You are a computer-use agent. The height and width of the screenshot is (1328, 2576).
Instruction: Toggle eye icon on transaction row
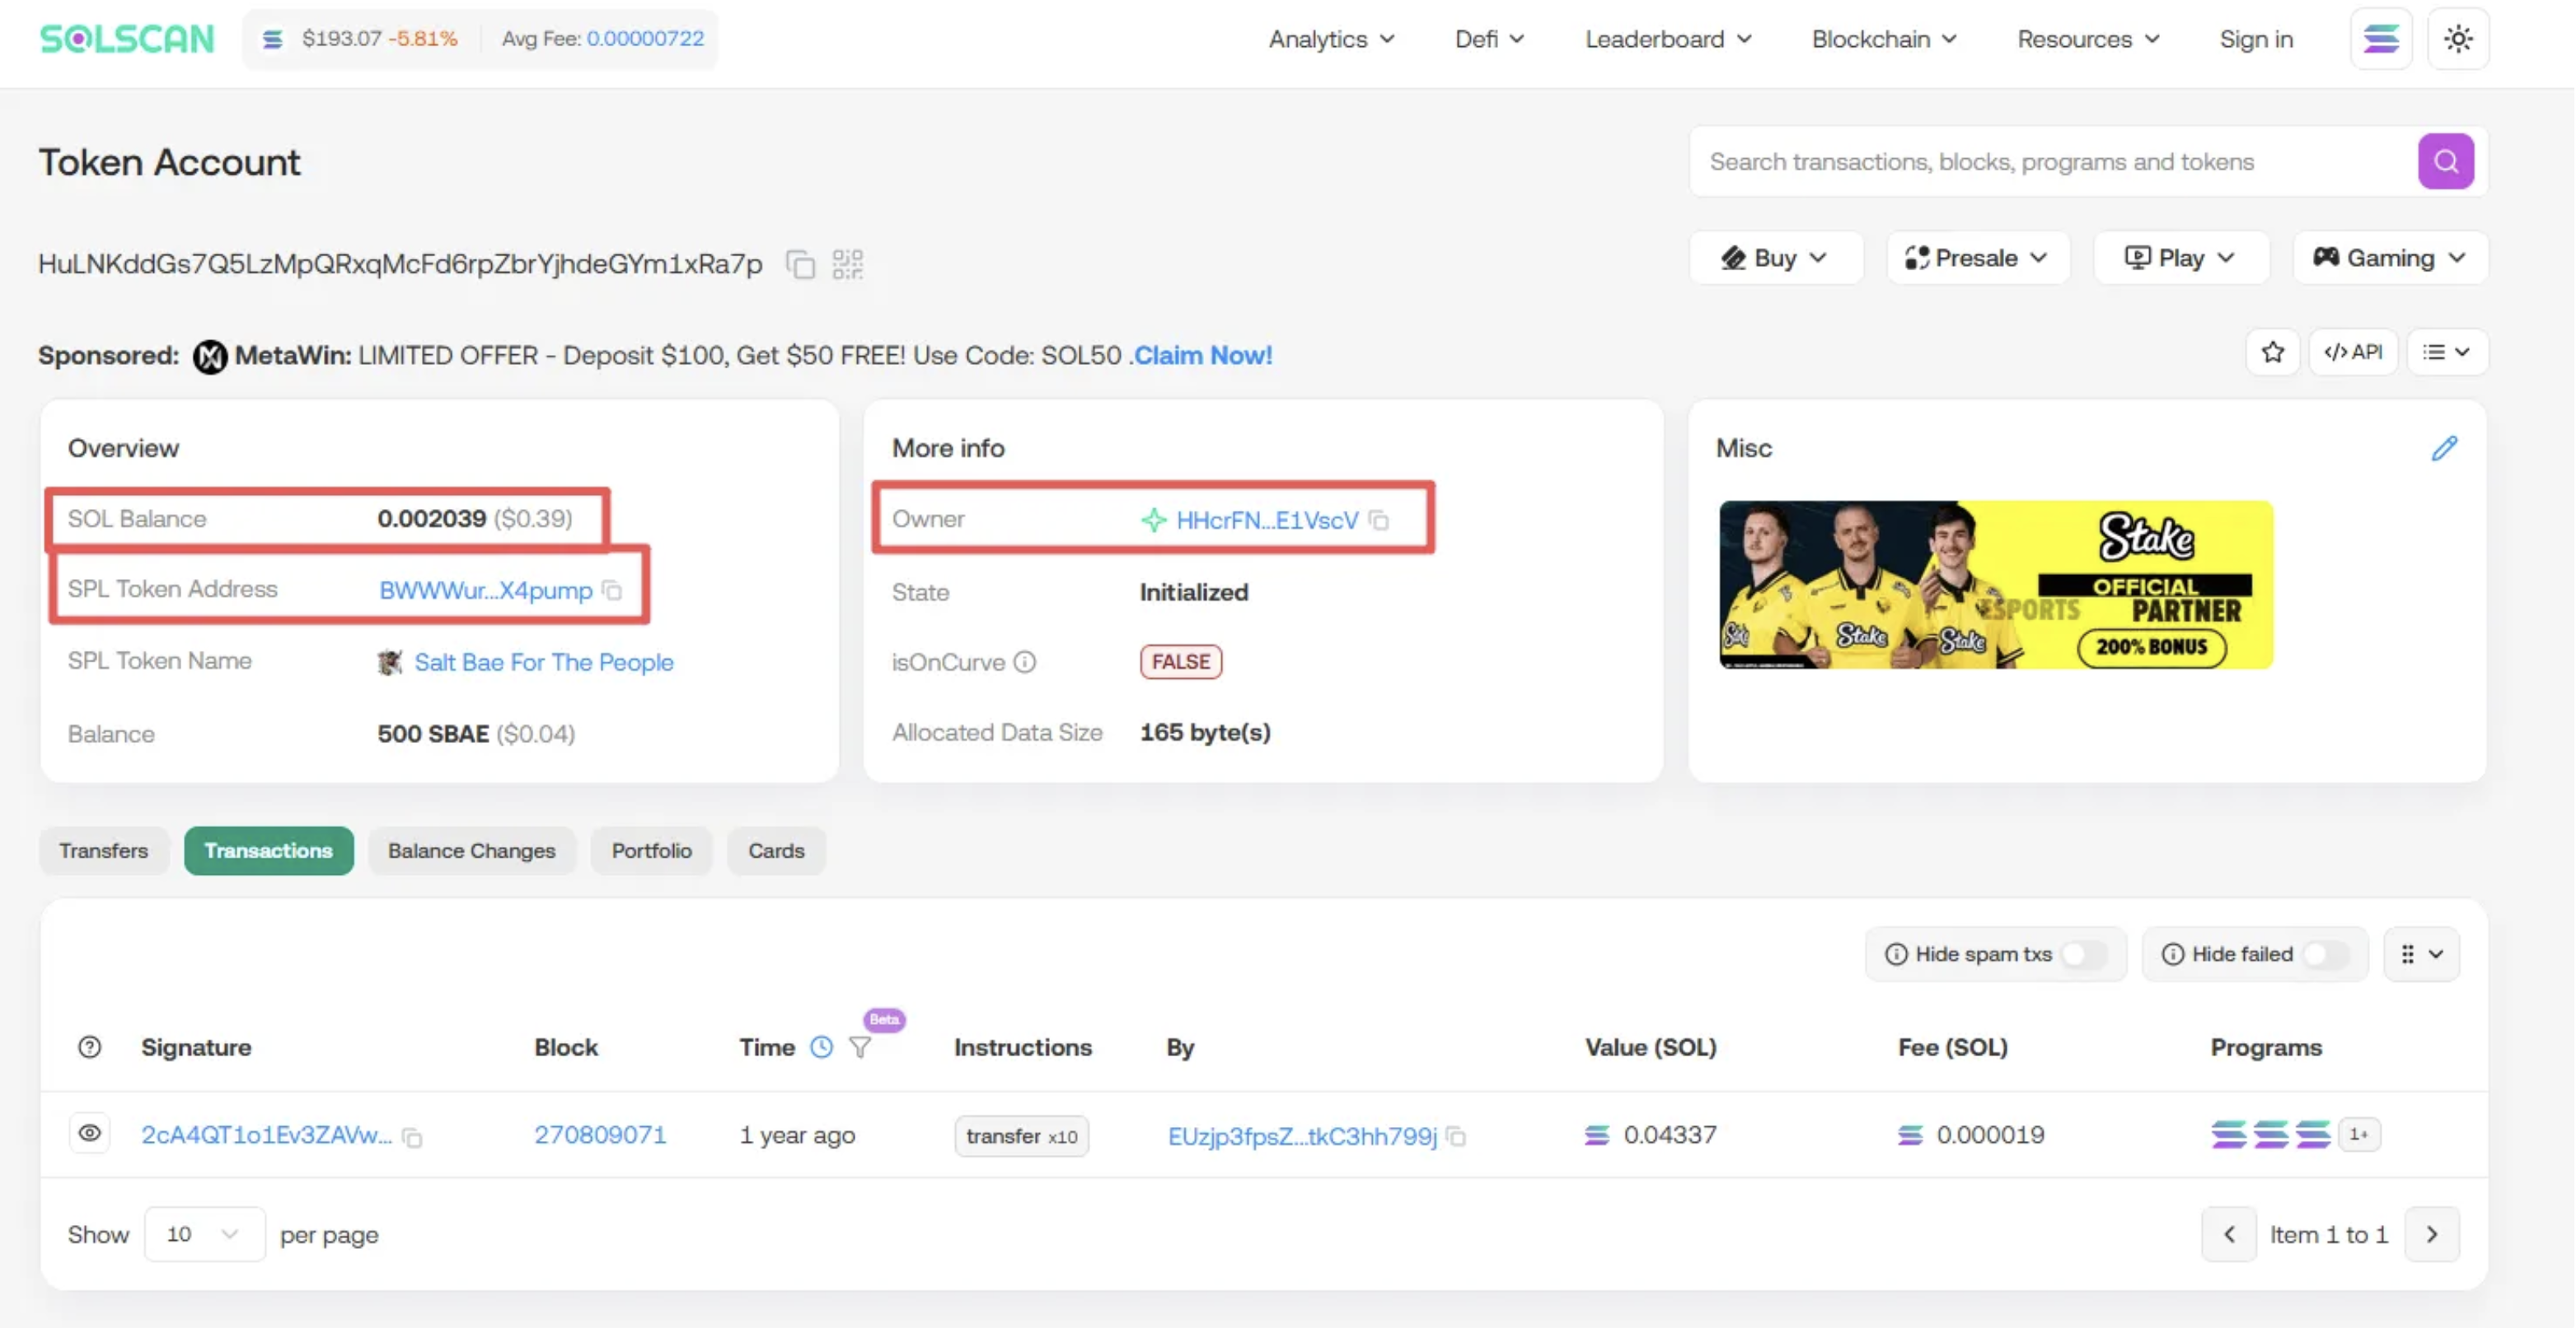[x=89, y=1134]
